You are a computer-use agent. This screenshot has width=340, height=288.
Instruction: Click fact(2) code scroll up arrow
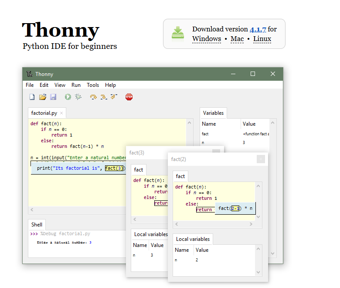click(x=258, y=186)
